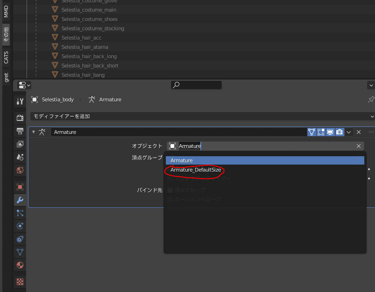Open the Output properties tab

click(20, 131)
